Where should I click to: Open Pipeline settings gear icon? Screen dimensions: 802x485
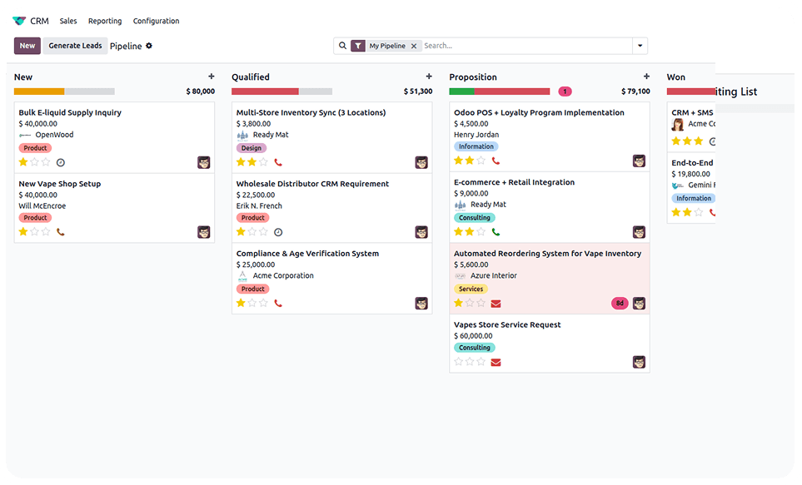click(x=149, y=46)
